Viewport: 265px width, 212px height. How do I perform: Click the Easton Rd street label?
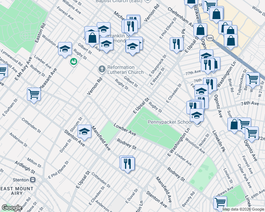40,33
